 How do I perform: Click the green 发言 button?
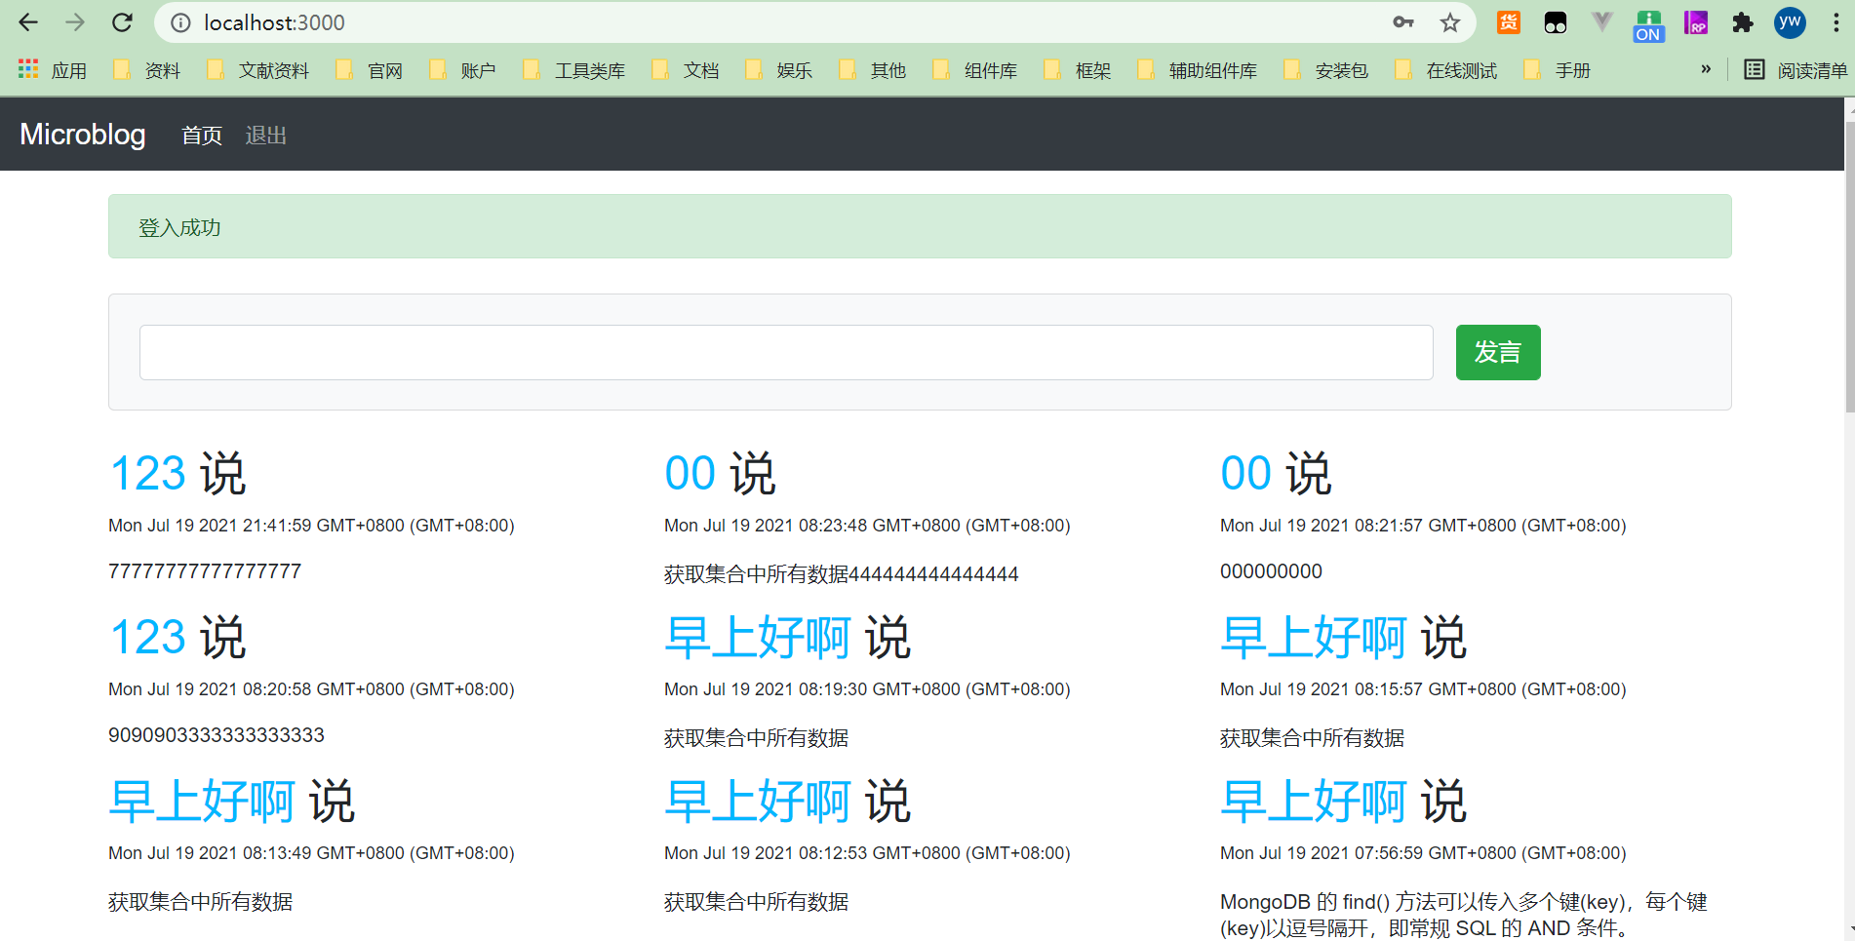1498,352
